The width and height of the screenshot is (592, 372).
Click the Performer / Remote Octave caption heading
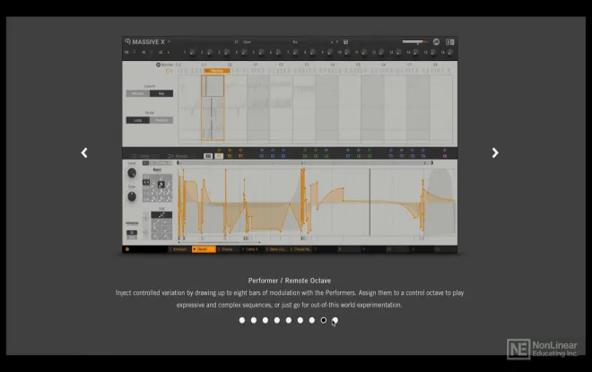tap(290, 281)
